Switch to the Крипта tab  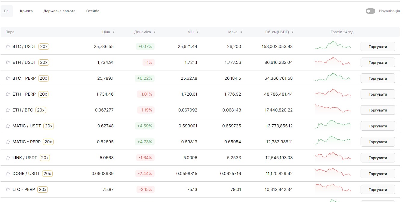[x=26, y=11]
